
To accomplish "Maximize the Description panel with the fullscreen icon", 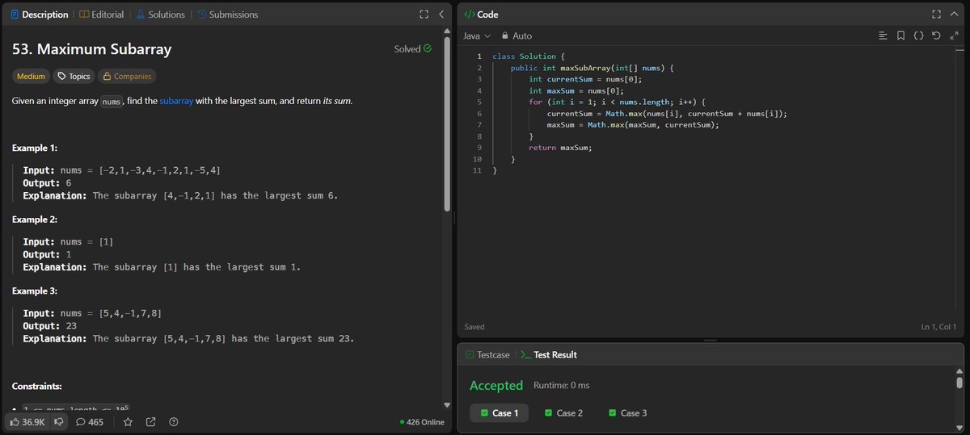I will [424, 15].
